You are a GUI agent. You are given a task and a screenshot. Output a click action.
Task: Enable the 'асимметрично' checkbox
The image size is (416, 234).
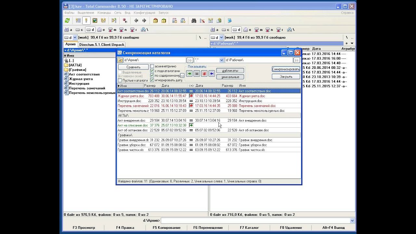click(152, 66)
